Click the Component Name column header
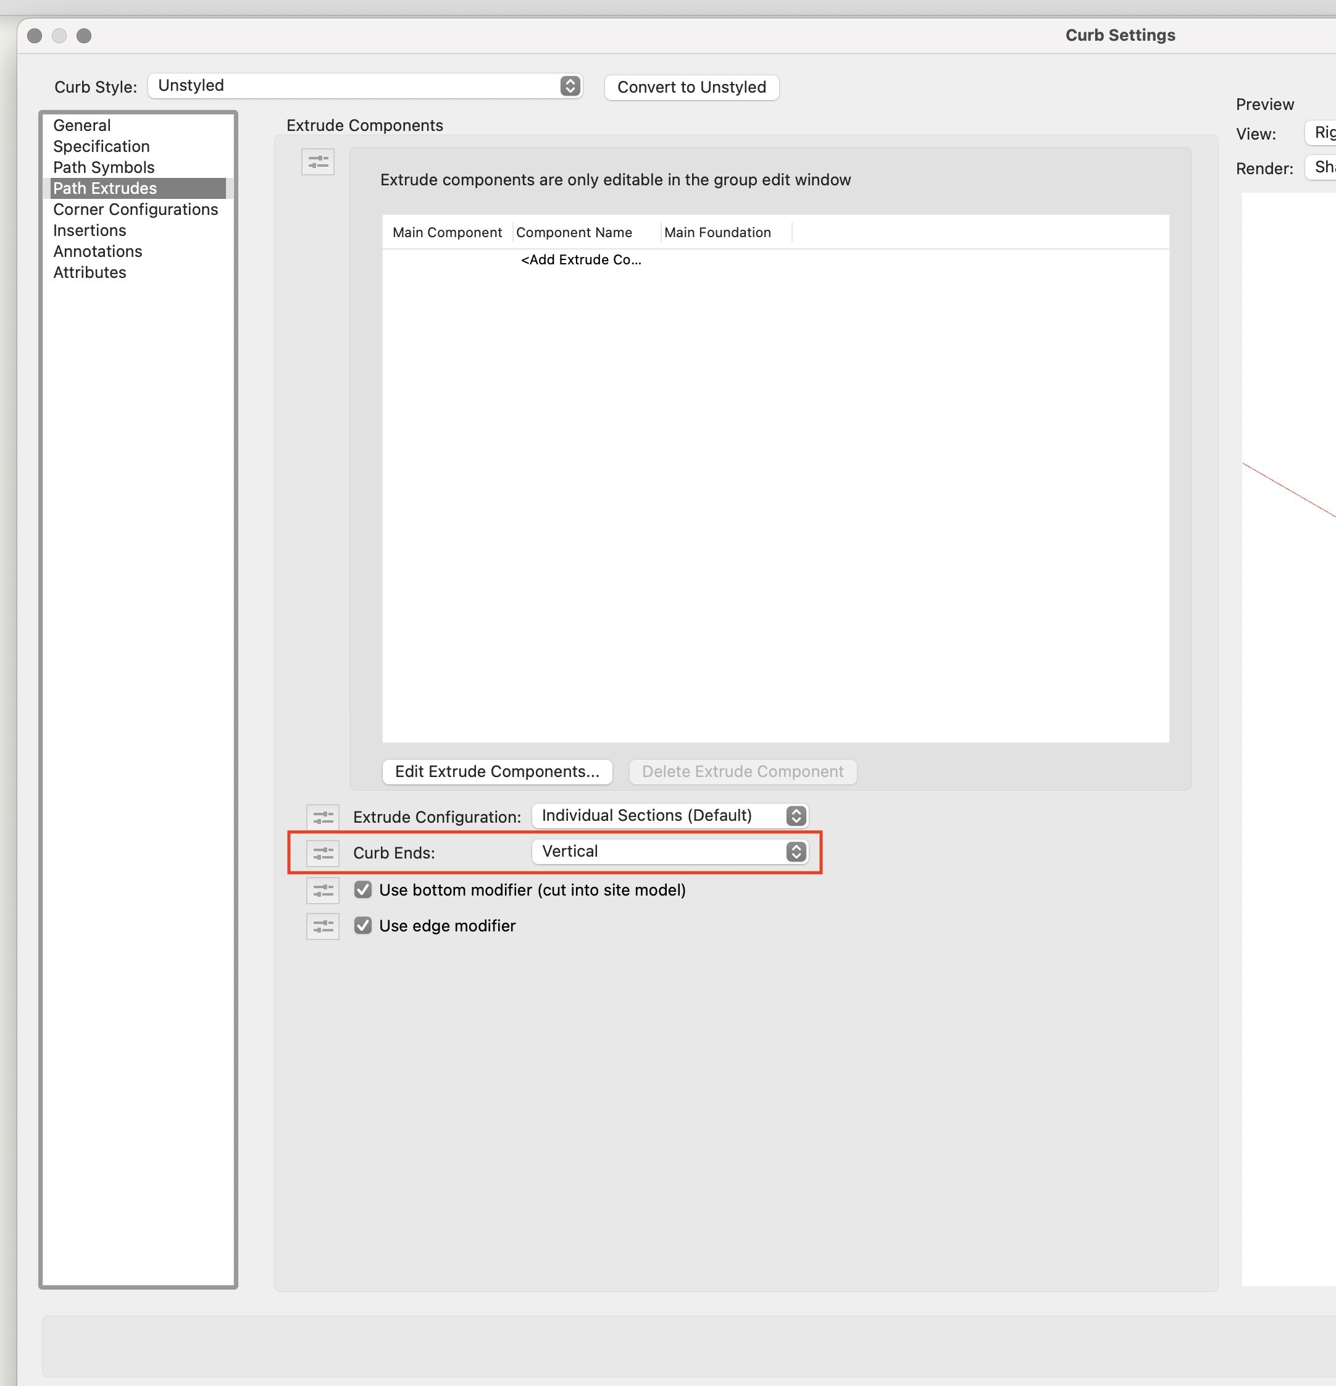This screenshot has height=1386, width=1336. point(574,233)
